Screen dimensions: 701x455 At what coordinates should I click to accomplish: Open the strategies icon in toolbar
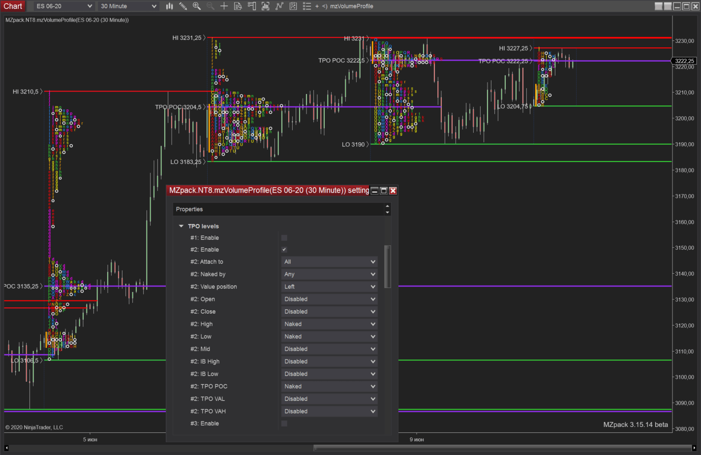click(293, 6)
